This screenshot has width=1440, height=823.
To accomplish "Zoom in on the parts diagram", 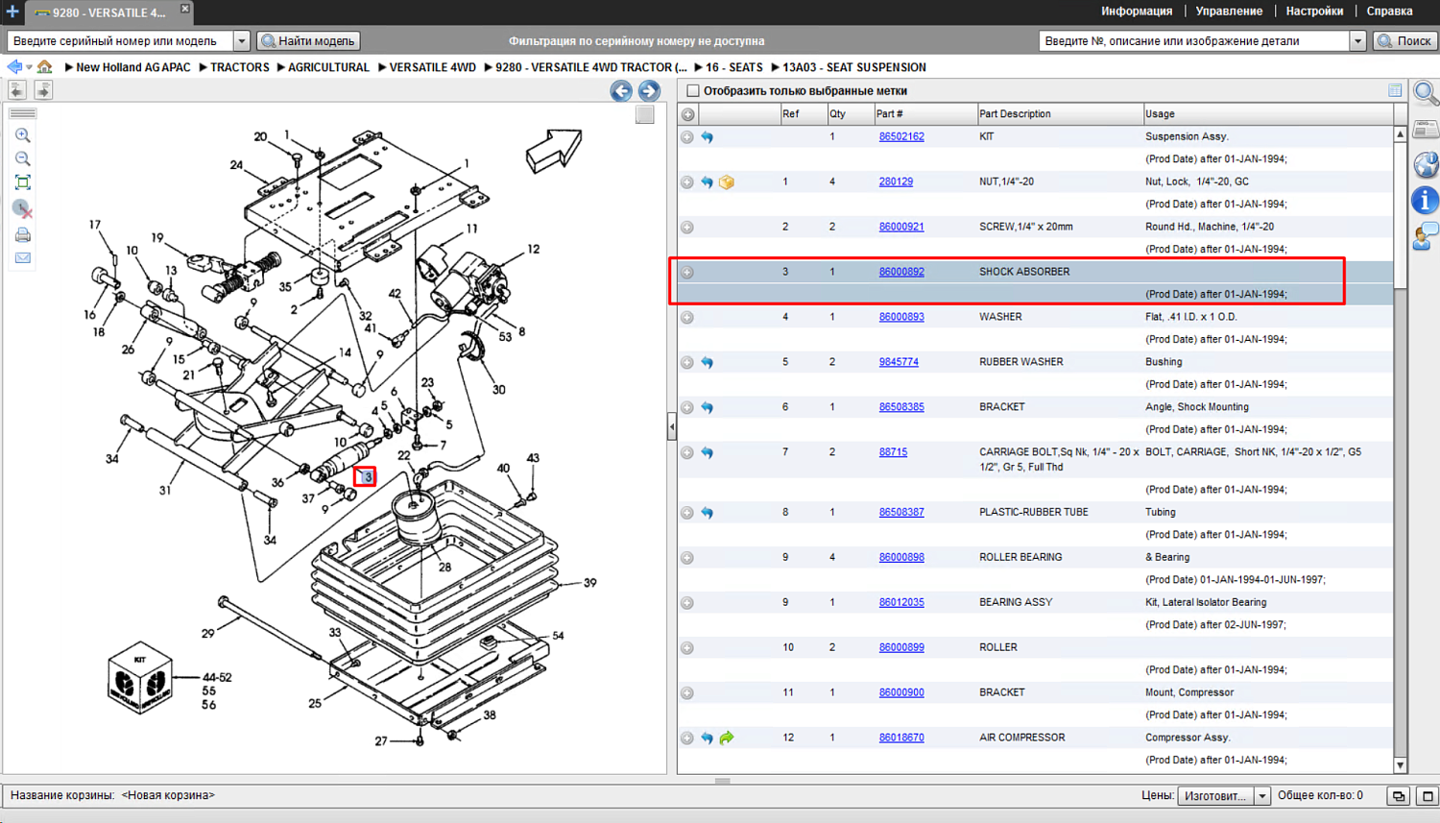I will [x=23, y=135].
